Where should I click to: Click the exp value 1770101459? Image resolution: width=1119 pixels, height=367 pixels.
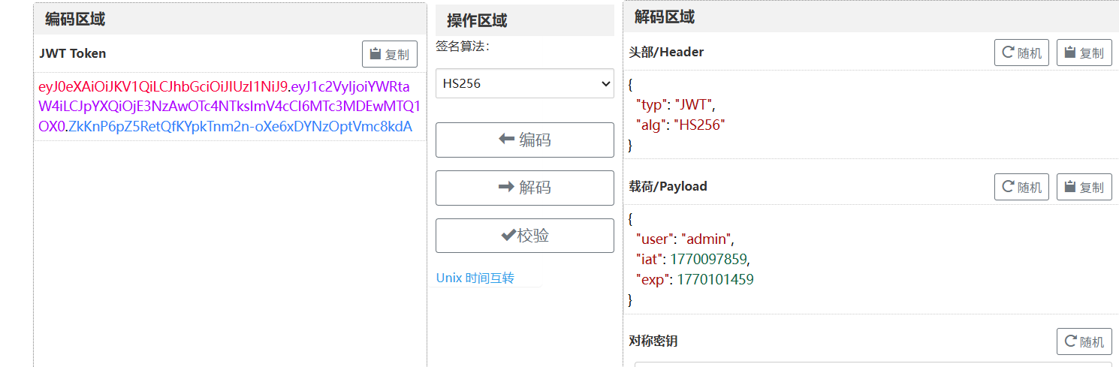coord(715,280)
